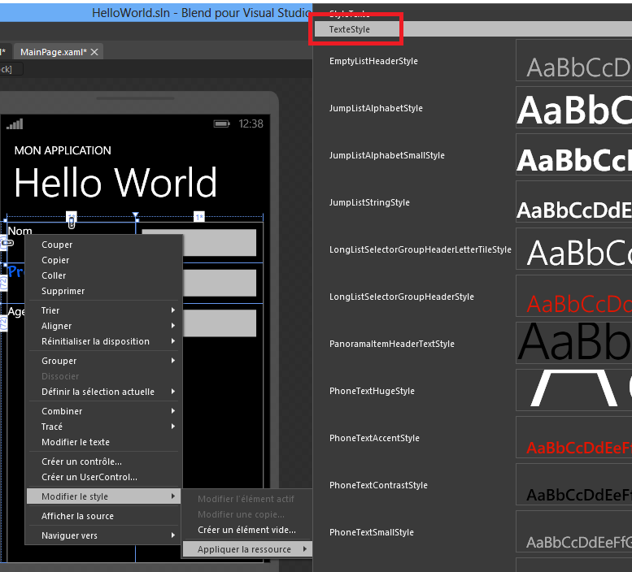Click Créer un élément vide...
This screenshot has width=632, height=572.
(246, 530)
